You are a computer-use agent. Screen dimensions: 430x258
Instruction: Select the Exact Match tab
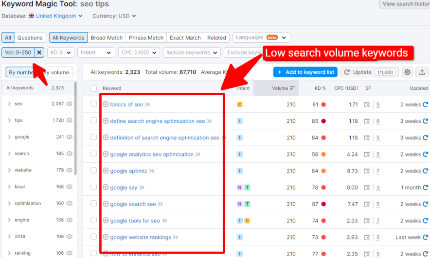click(x=185, y=37)
